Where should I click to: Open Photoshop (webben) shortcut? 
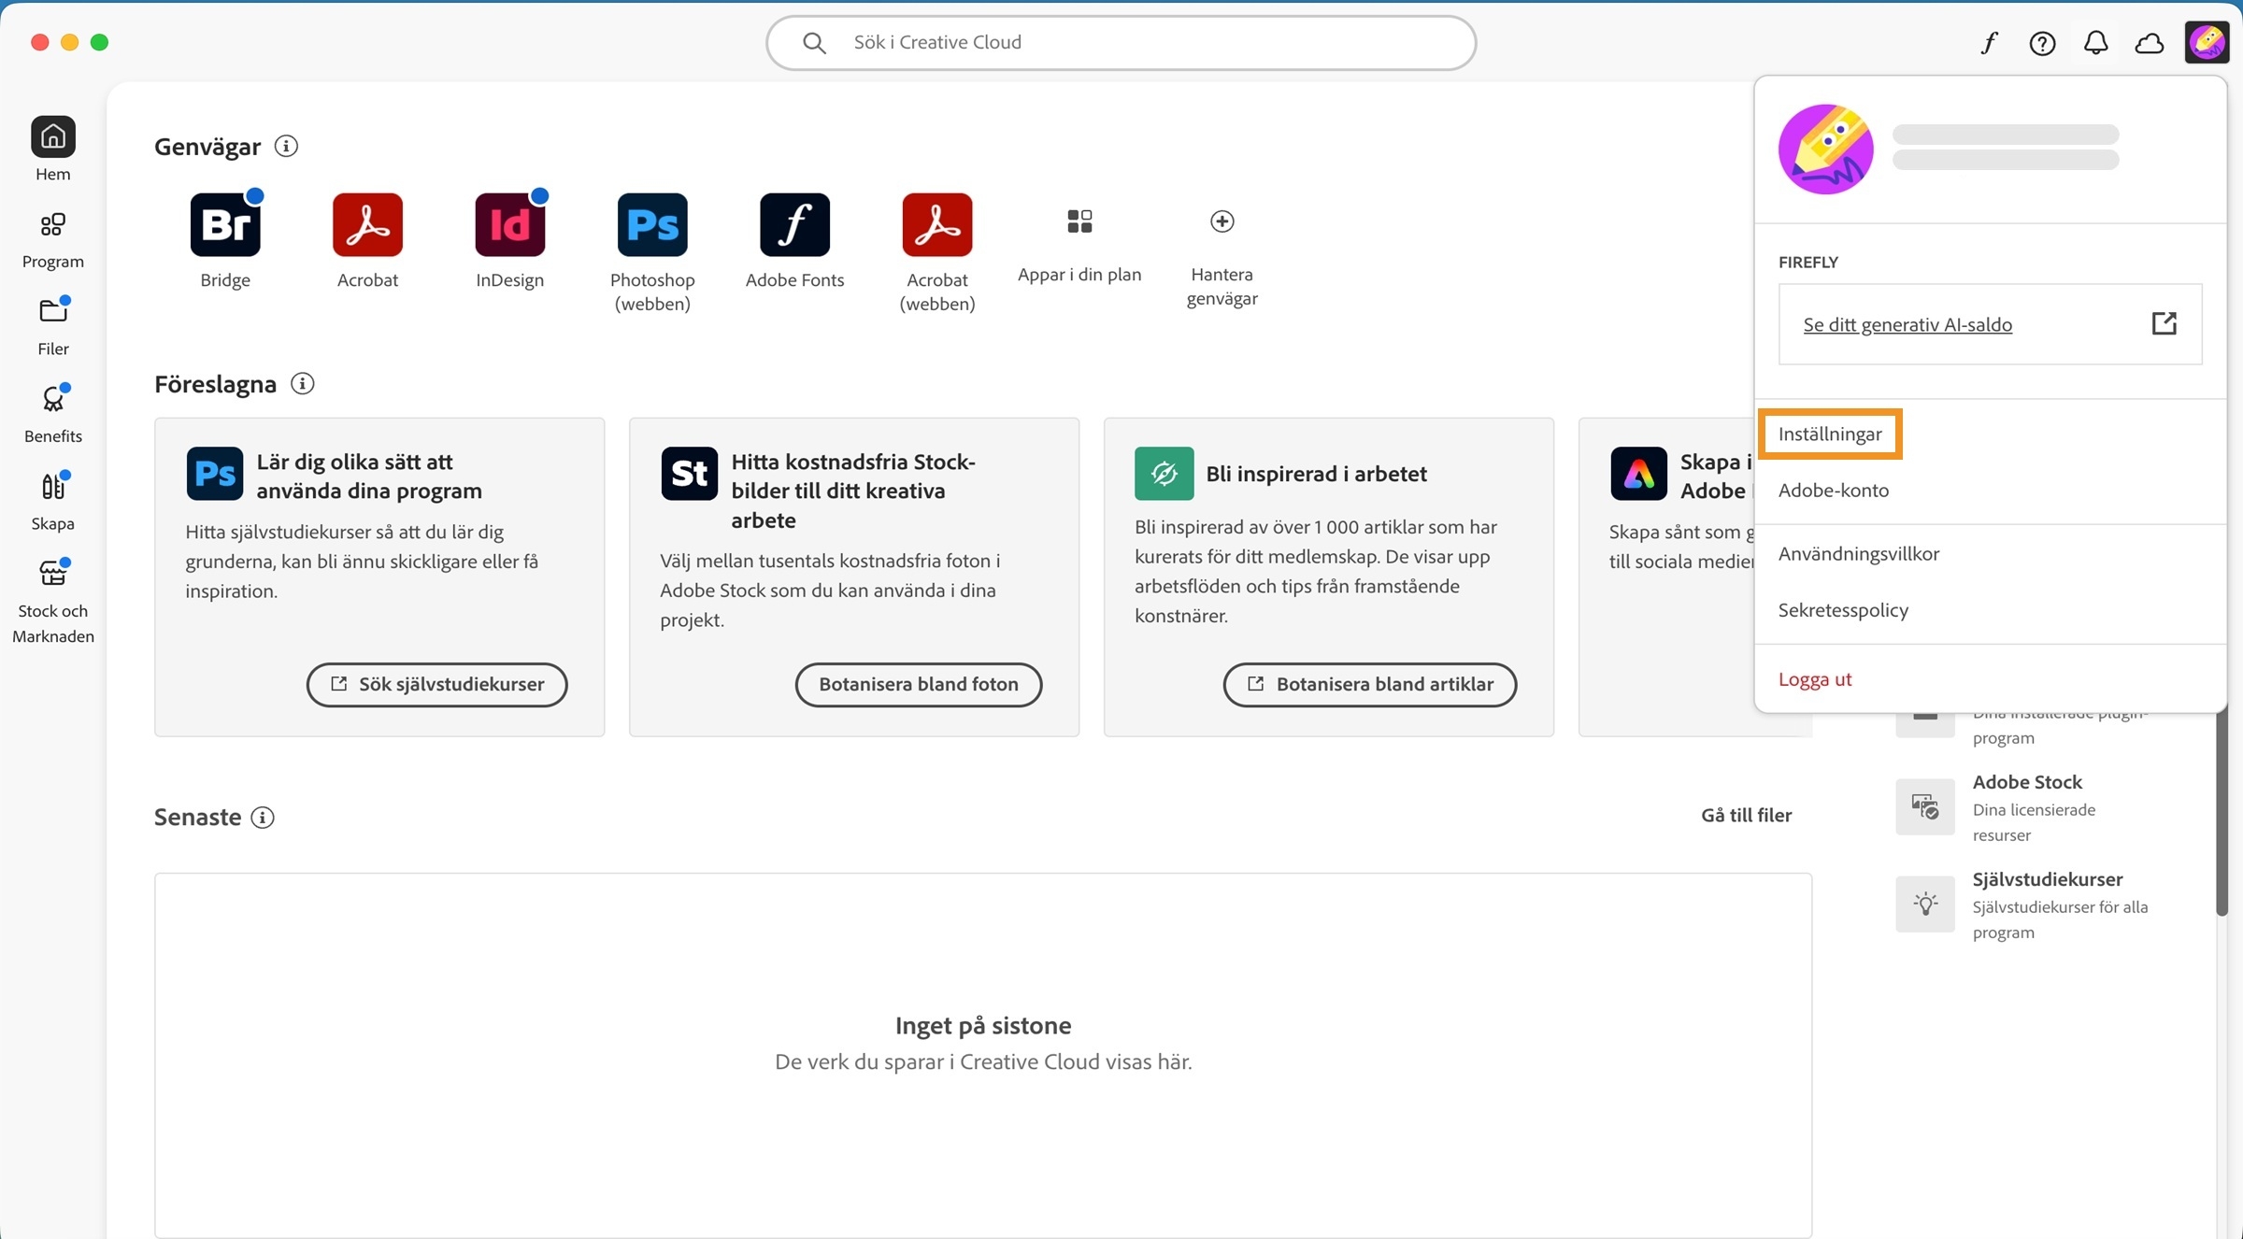[651, 225]
